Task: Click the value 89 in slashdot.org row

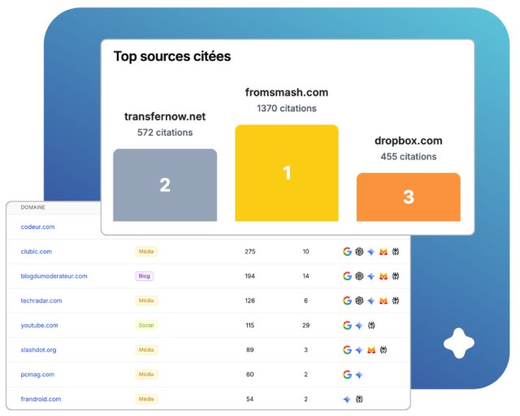Action: click(250, 349)
